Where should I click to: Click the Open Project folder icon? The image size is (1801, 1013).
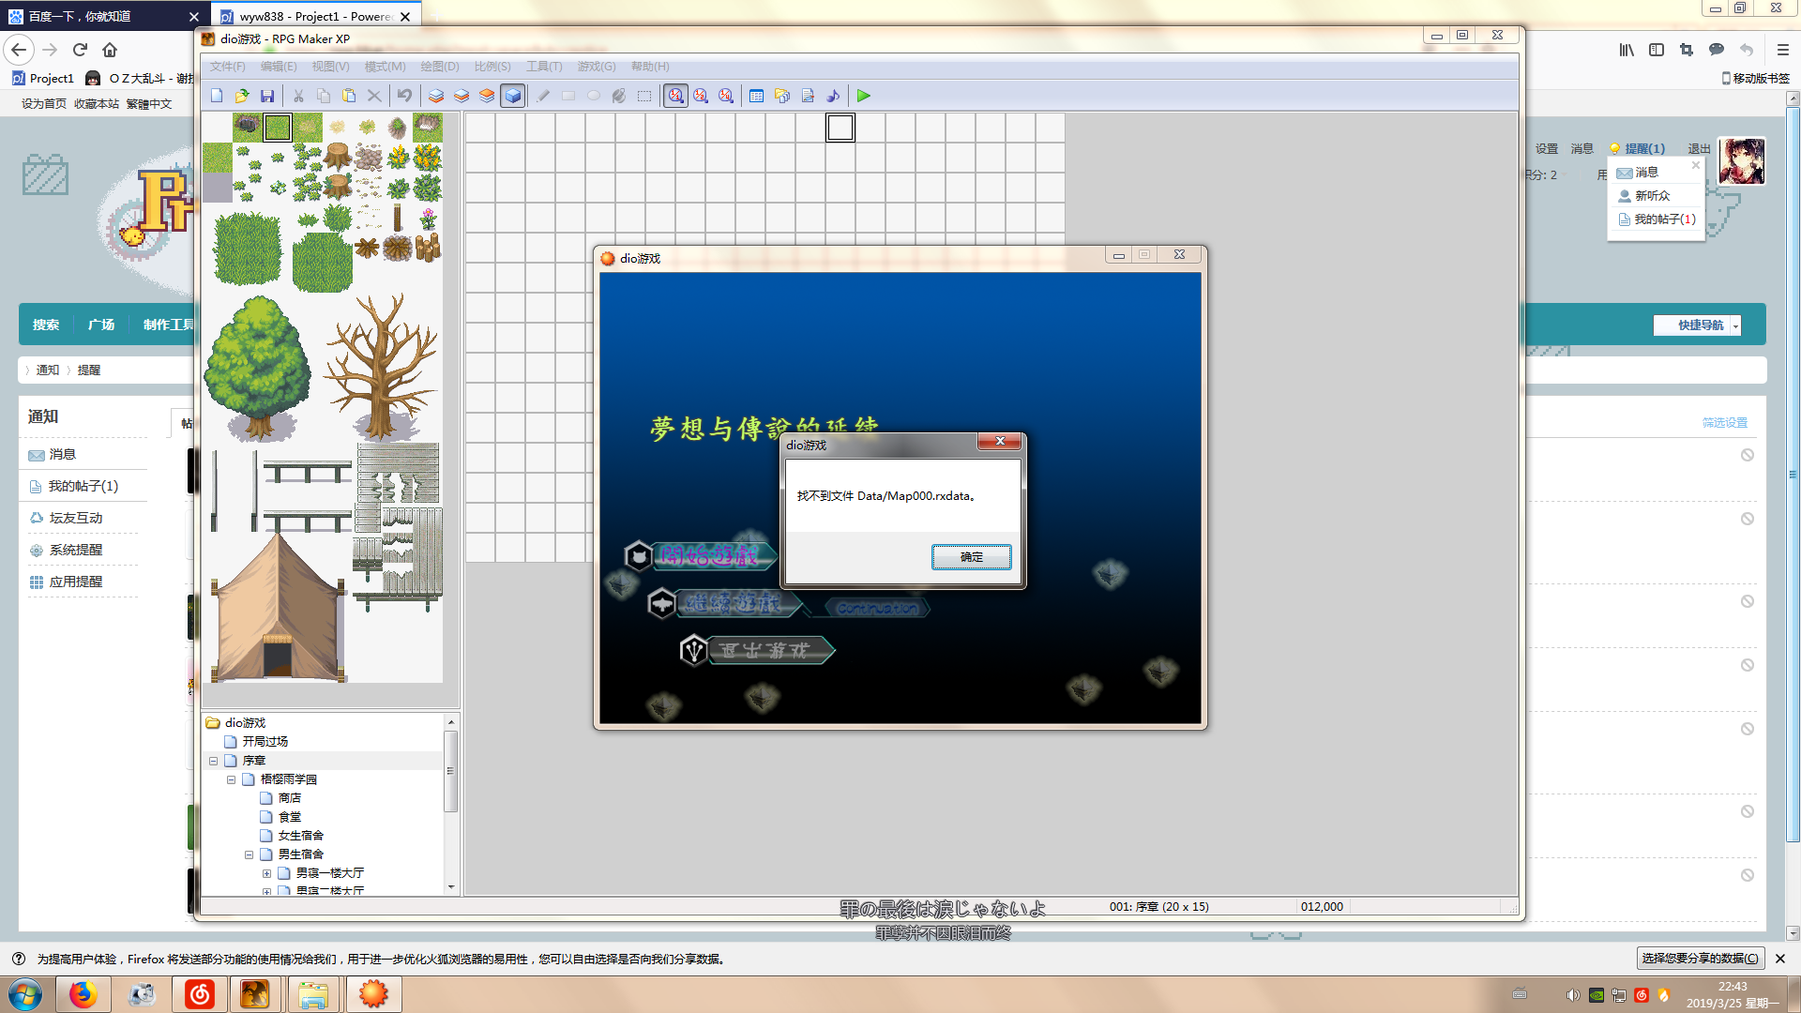pos(242,96)
